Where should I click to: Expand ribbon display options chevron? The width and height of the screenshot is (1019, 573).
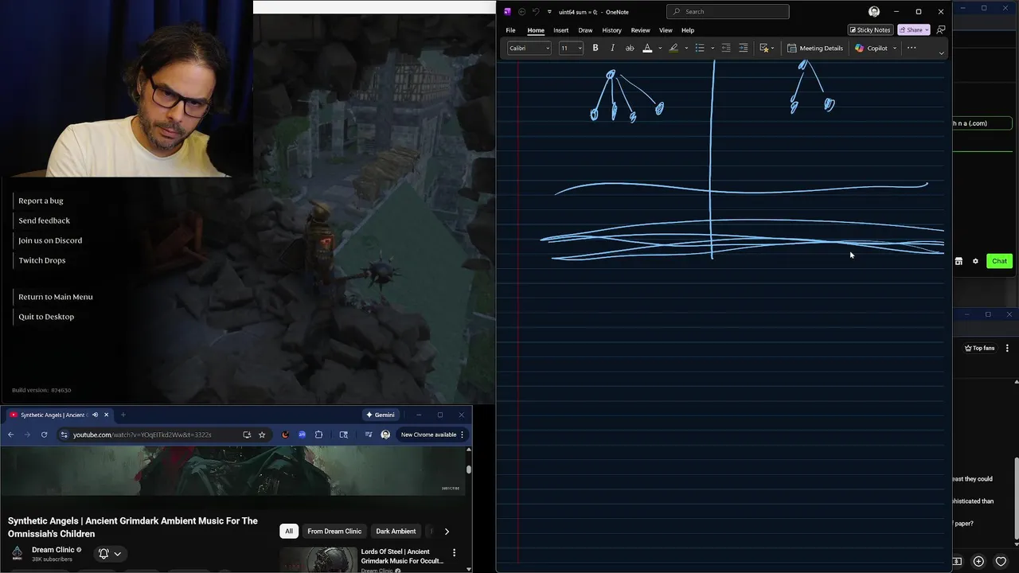click(941, 53)
